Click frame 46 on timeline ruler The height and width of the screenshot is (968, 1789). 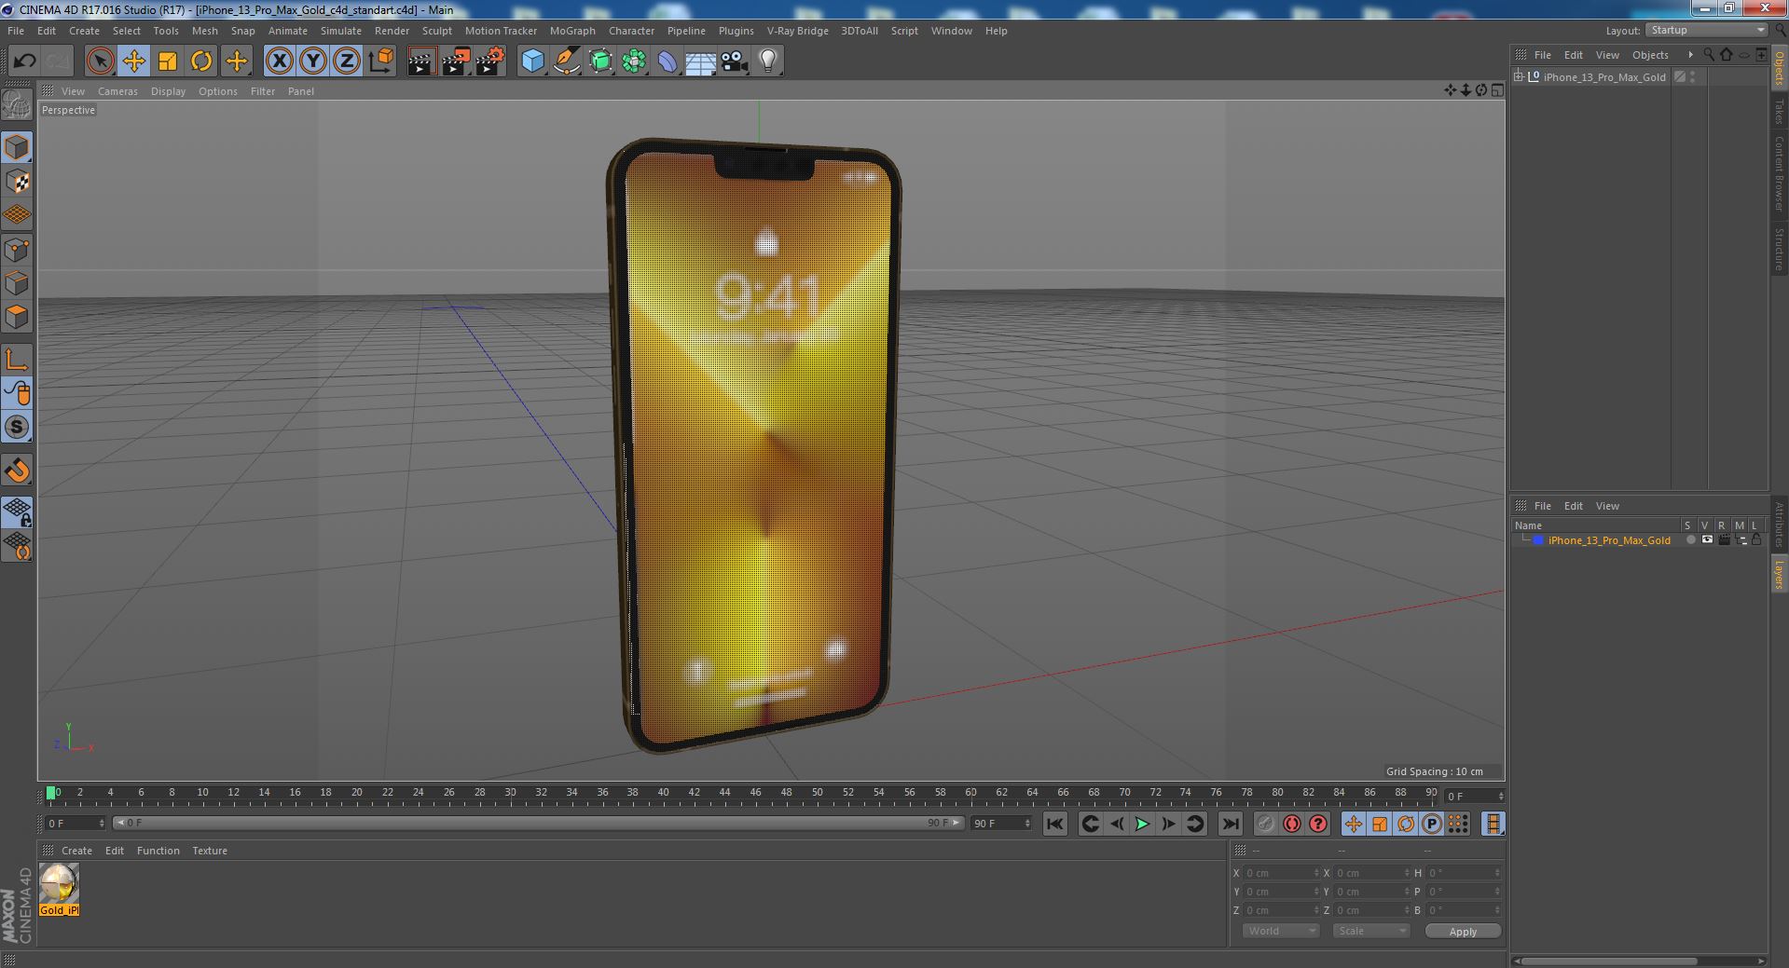[x=755, y=793]
